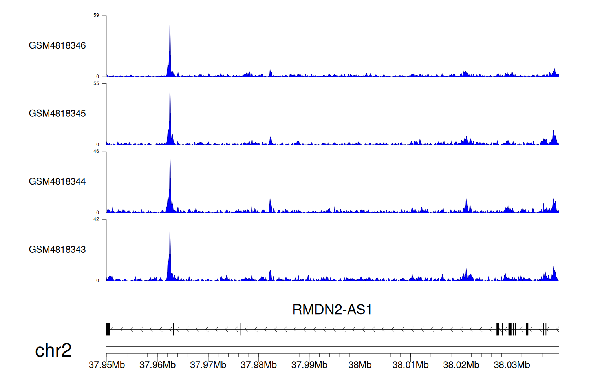Click the GSM4818346 track label
This screenshot has width=589, height=384.
[57, 45]
